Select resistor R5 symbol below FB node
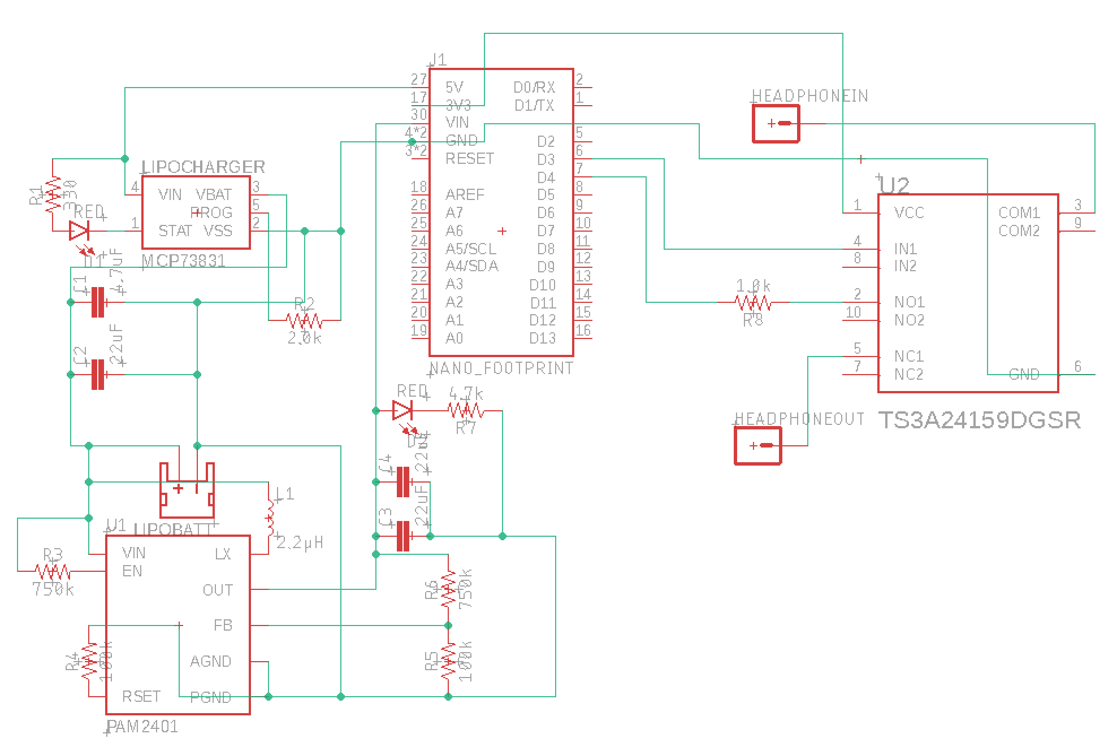 coord(448,662)
